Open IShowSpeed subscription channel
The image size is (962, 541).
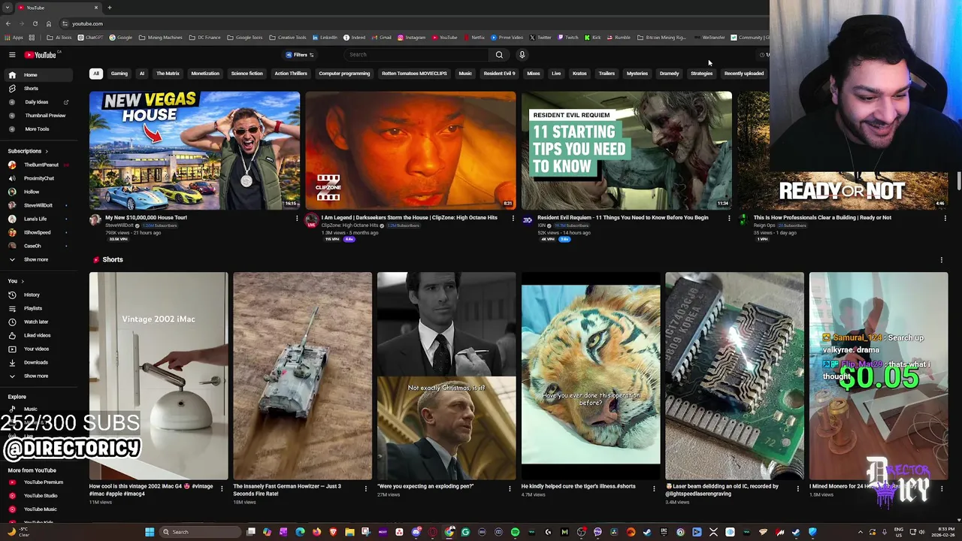pyautogui.click(x=38, y=232)
